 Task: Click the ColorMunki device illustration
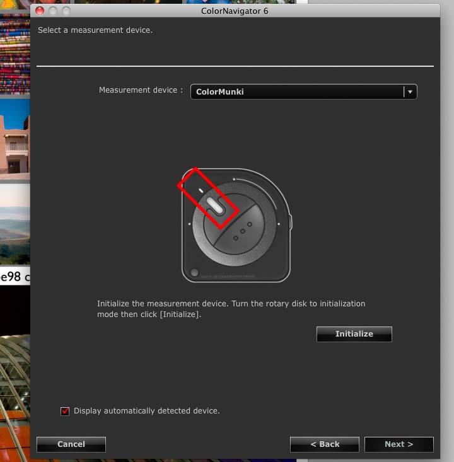click(236, 225)
